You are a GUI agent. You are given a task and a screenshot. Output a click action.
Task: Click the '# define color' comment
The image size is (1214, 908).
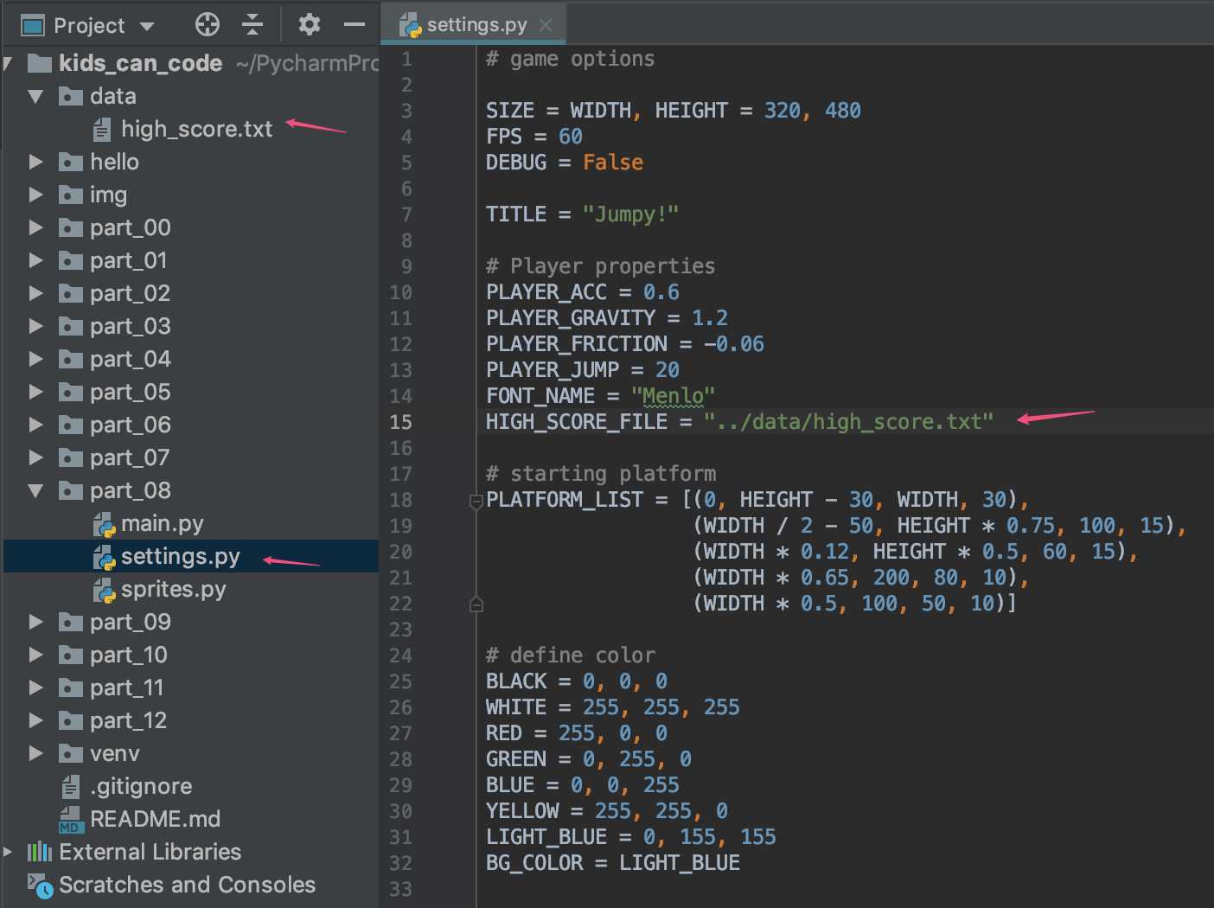click(x=571, y=655)
